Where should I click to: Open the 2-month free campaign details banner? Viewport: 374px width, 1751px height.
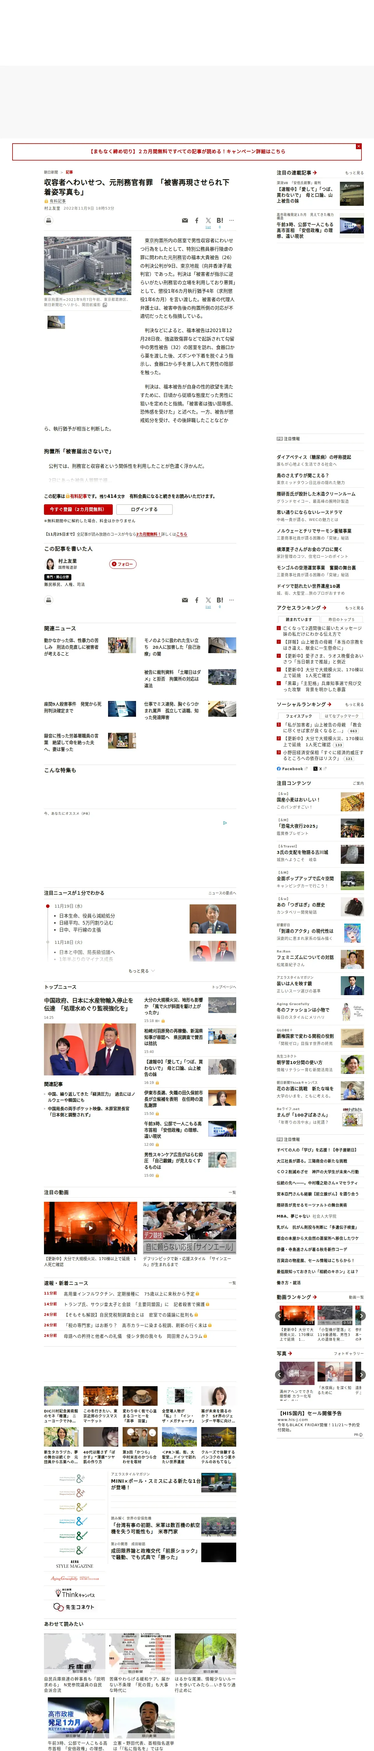tap(187, 151)
